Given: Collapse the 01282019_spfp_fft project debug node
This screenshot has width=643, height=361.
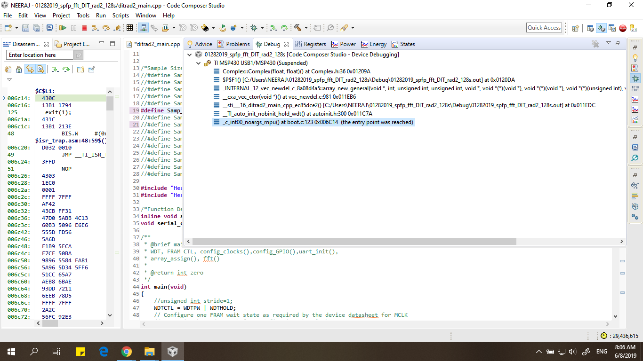Looking at the screenshot, I should click(x=190, y=55).
